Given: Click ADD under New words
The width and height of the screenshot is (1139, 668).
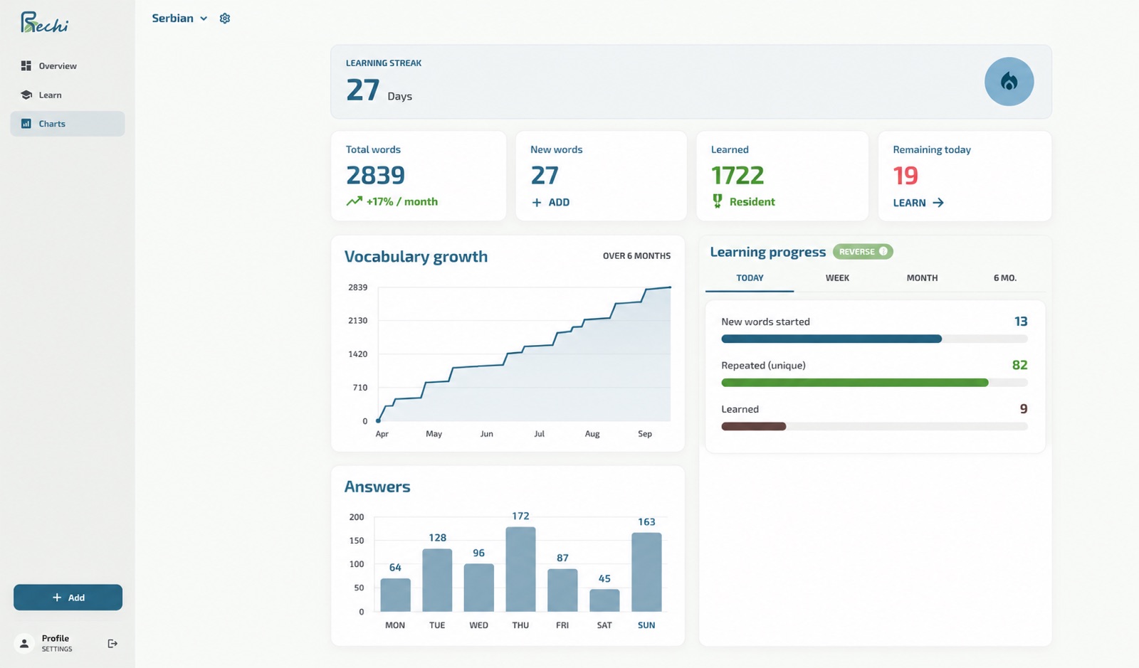Looking at the screenshot, I should [x=551, y=202].
